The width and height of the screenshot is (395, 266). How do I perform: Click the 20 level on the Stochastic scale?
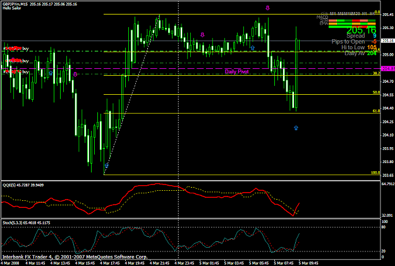coord(384,251)
